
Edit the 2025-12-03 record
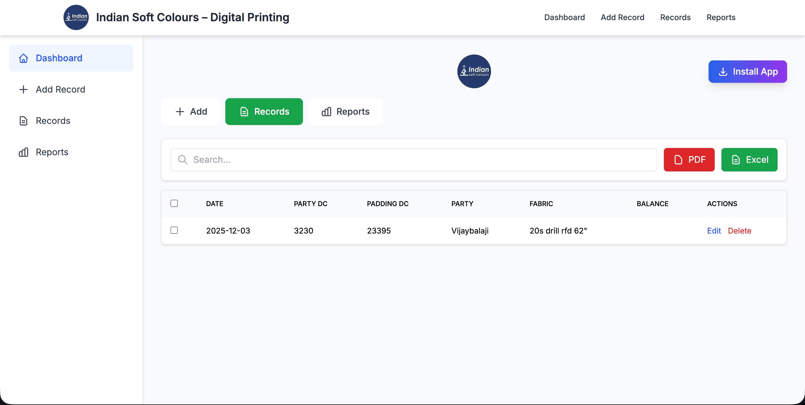[714, 230]
